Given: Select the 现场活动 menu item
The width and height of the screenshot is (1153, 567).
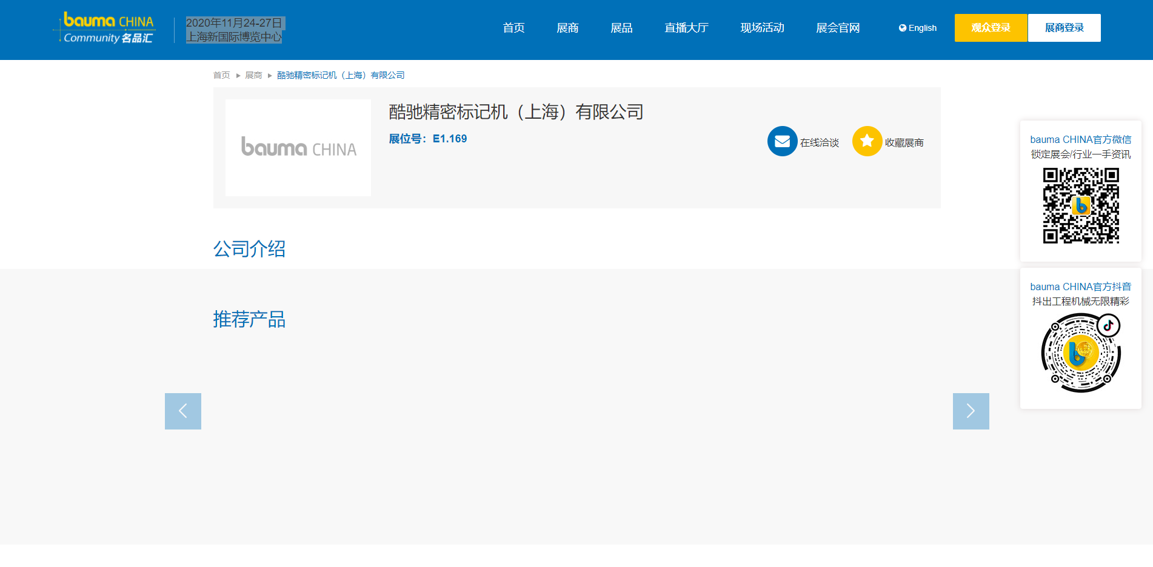Looking at the screenshot, I should pos(762,28).
